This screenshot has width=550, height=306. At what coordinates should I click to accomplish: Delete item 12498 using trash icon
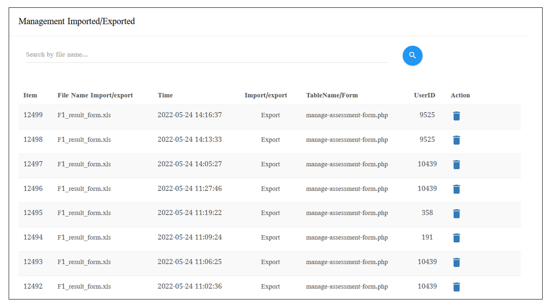click(x=456, y=140)
